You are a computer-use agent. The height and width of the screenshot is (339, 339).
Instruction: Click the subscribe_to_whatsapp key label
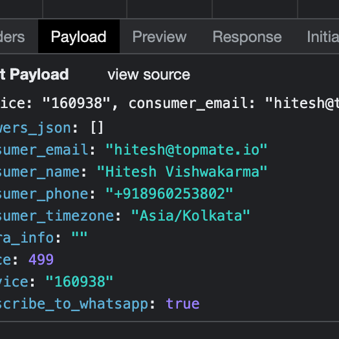pyautogui.click(x=74, y=303)
